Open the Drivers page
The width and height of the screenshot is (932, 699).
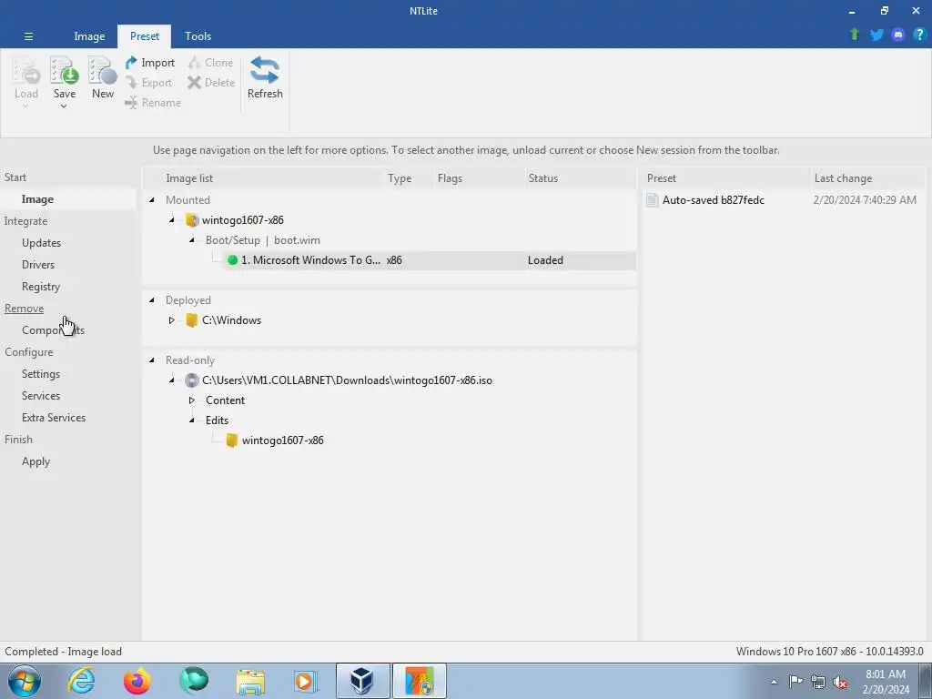tap(38, 265)
